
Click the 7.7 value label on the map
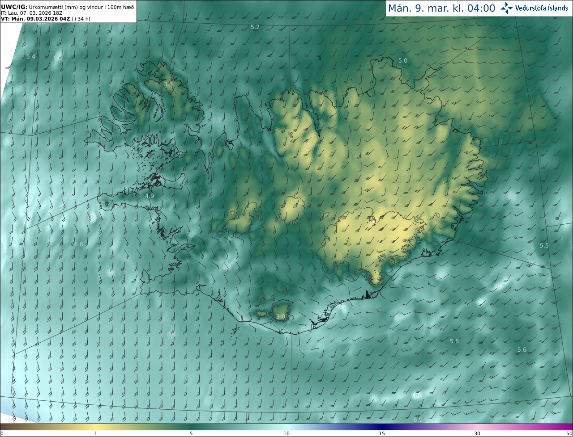coord(217,121)
